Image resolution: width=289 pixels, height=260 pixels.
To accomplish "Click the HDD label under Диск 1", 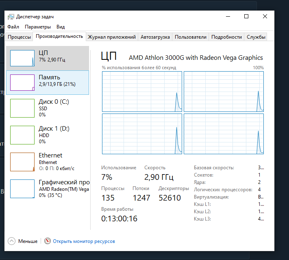I will [x=44, y=135].
